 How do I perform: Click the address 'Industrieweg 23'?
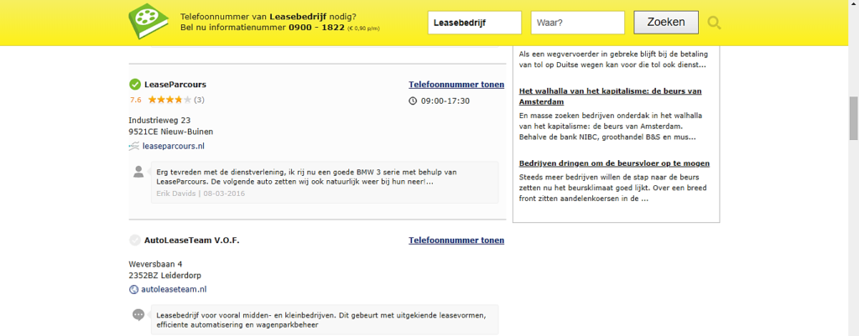coord(159,120)
